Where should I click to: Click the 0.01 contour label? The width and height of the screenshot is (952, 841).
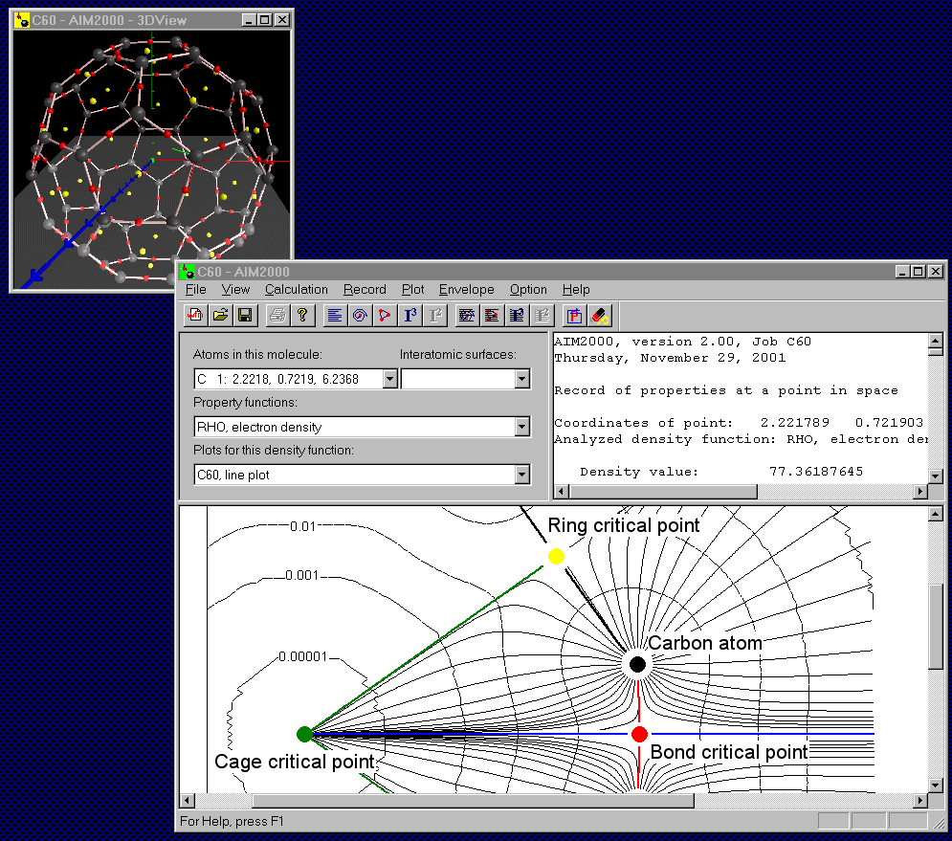pos(303,526)
